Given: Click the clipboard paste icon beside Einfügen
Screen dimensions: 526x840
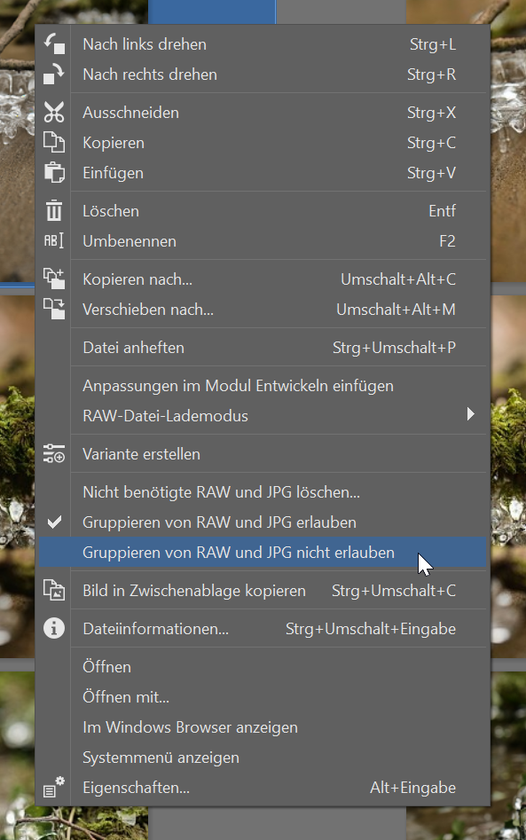Looking at the screenshot, I should pos(53,172).
